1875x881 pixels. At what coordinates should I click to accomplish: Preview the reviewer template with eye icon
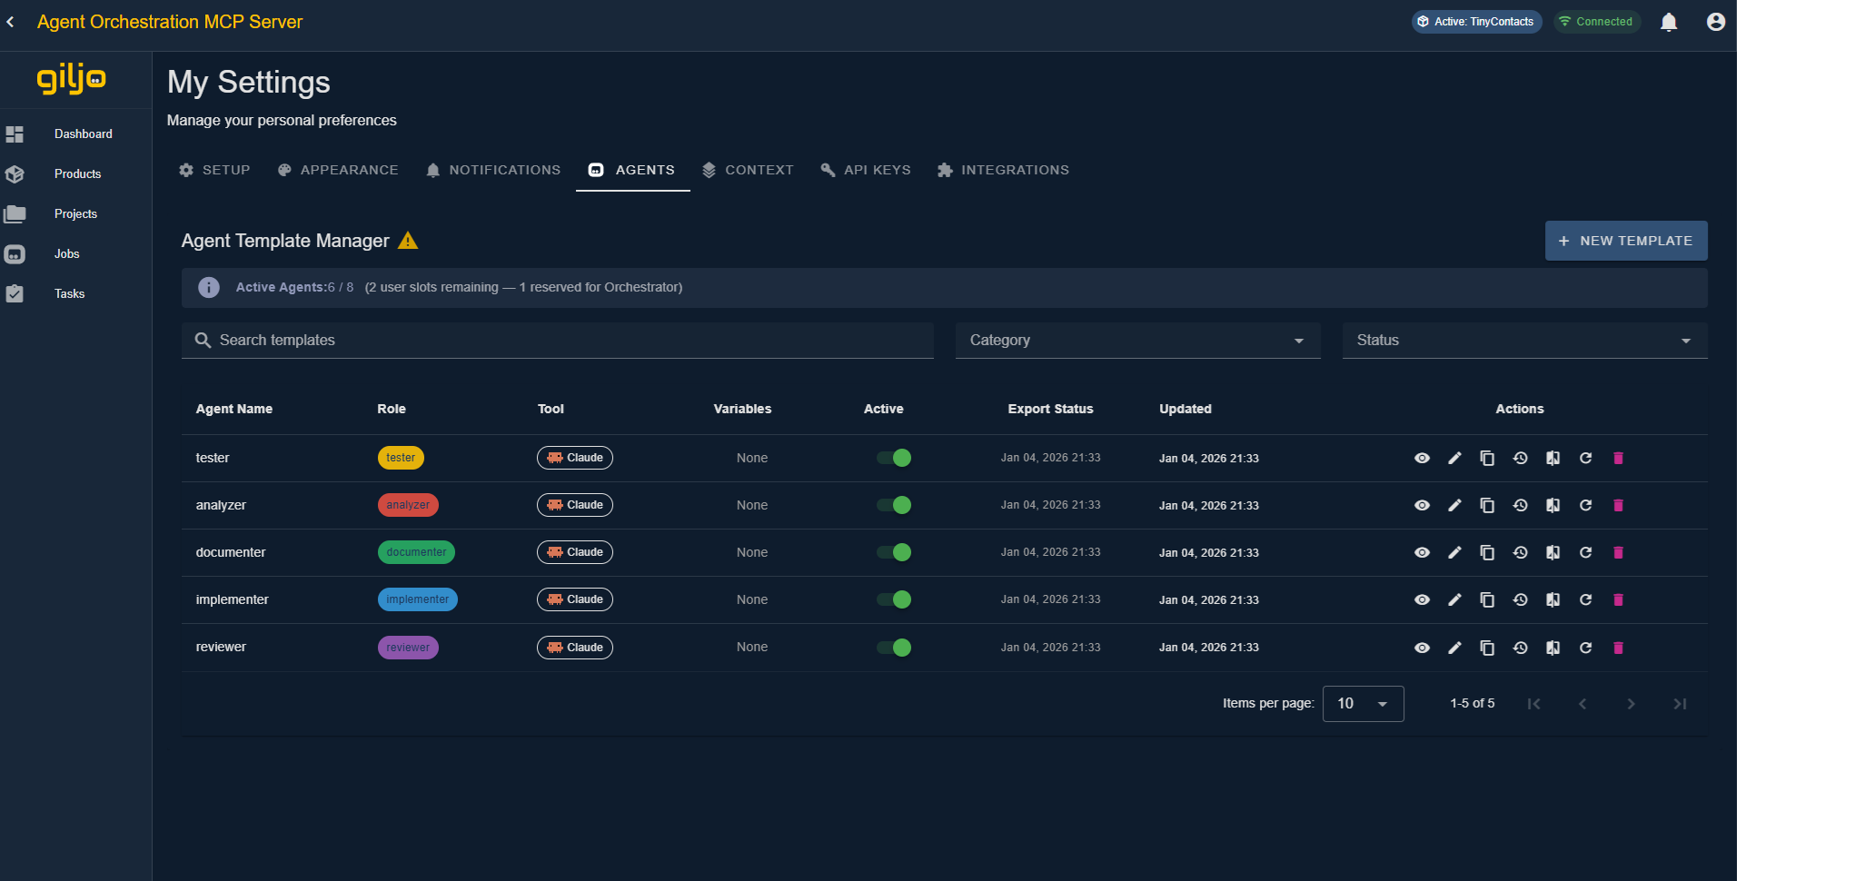point(1422,648)
